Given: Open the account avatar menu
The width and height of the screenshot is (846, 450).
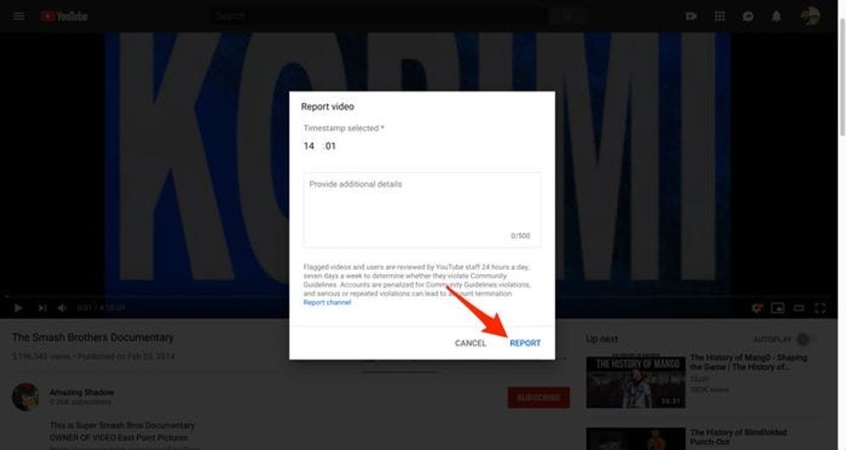Looking at the screenshot, I should coord(810,16).
